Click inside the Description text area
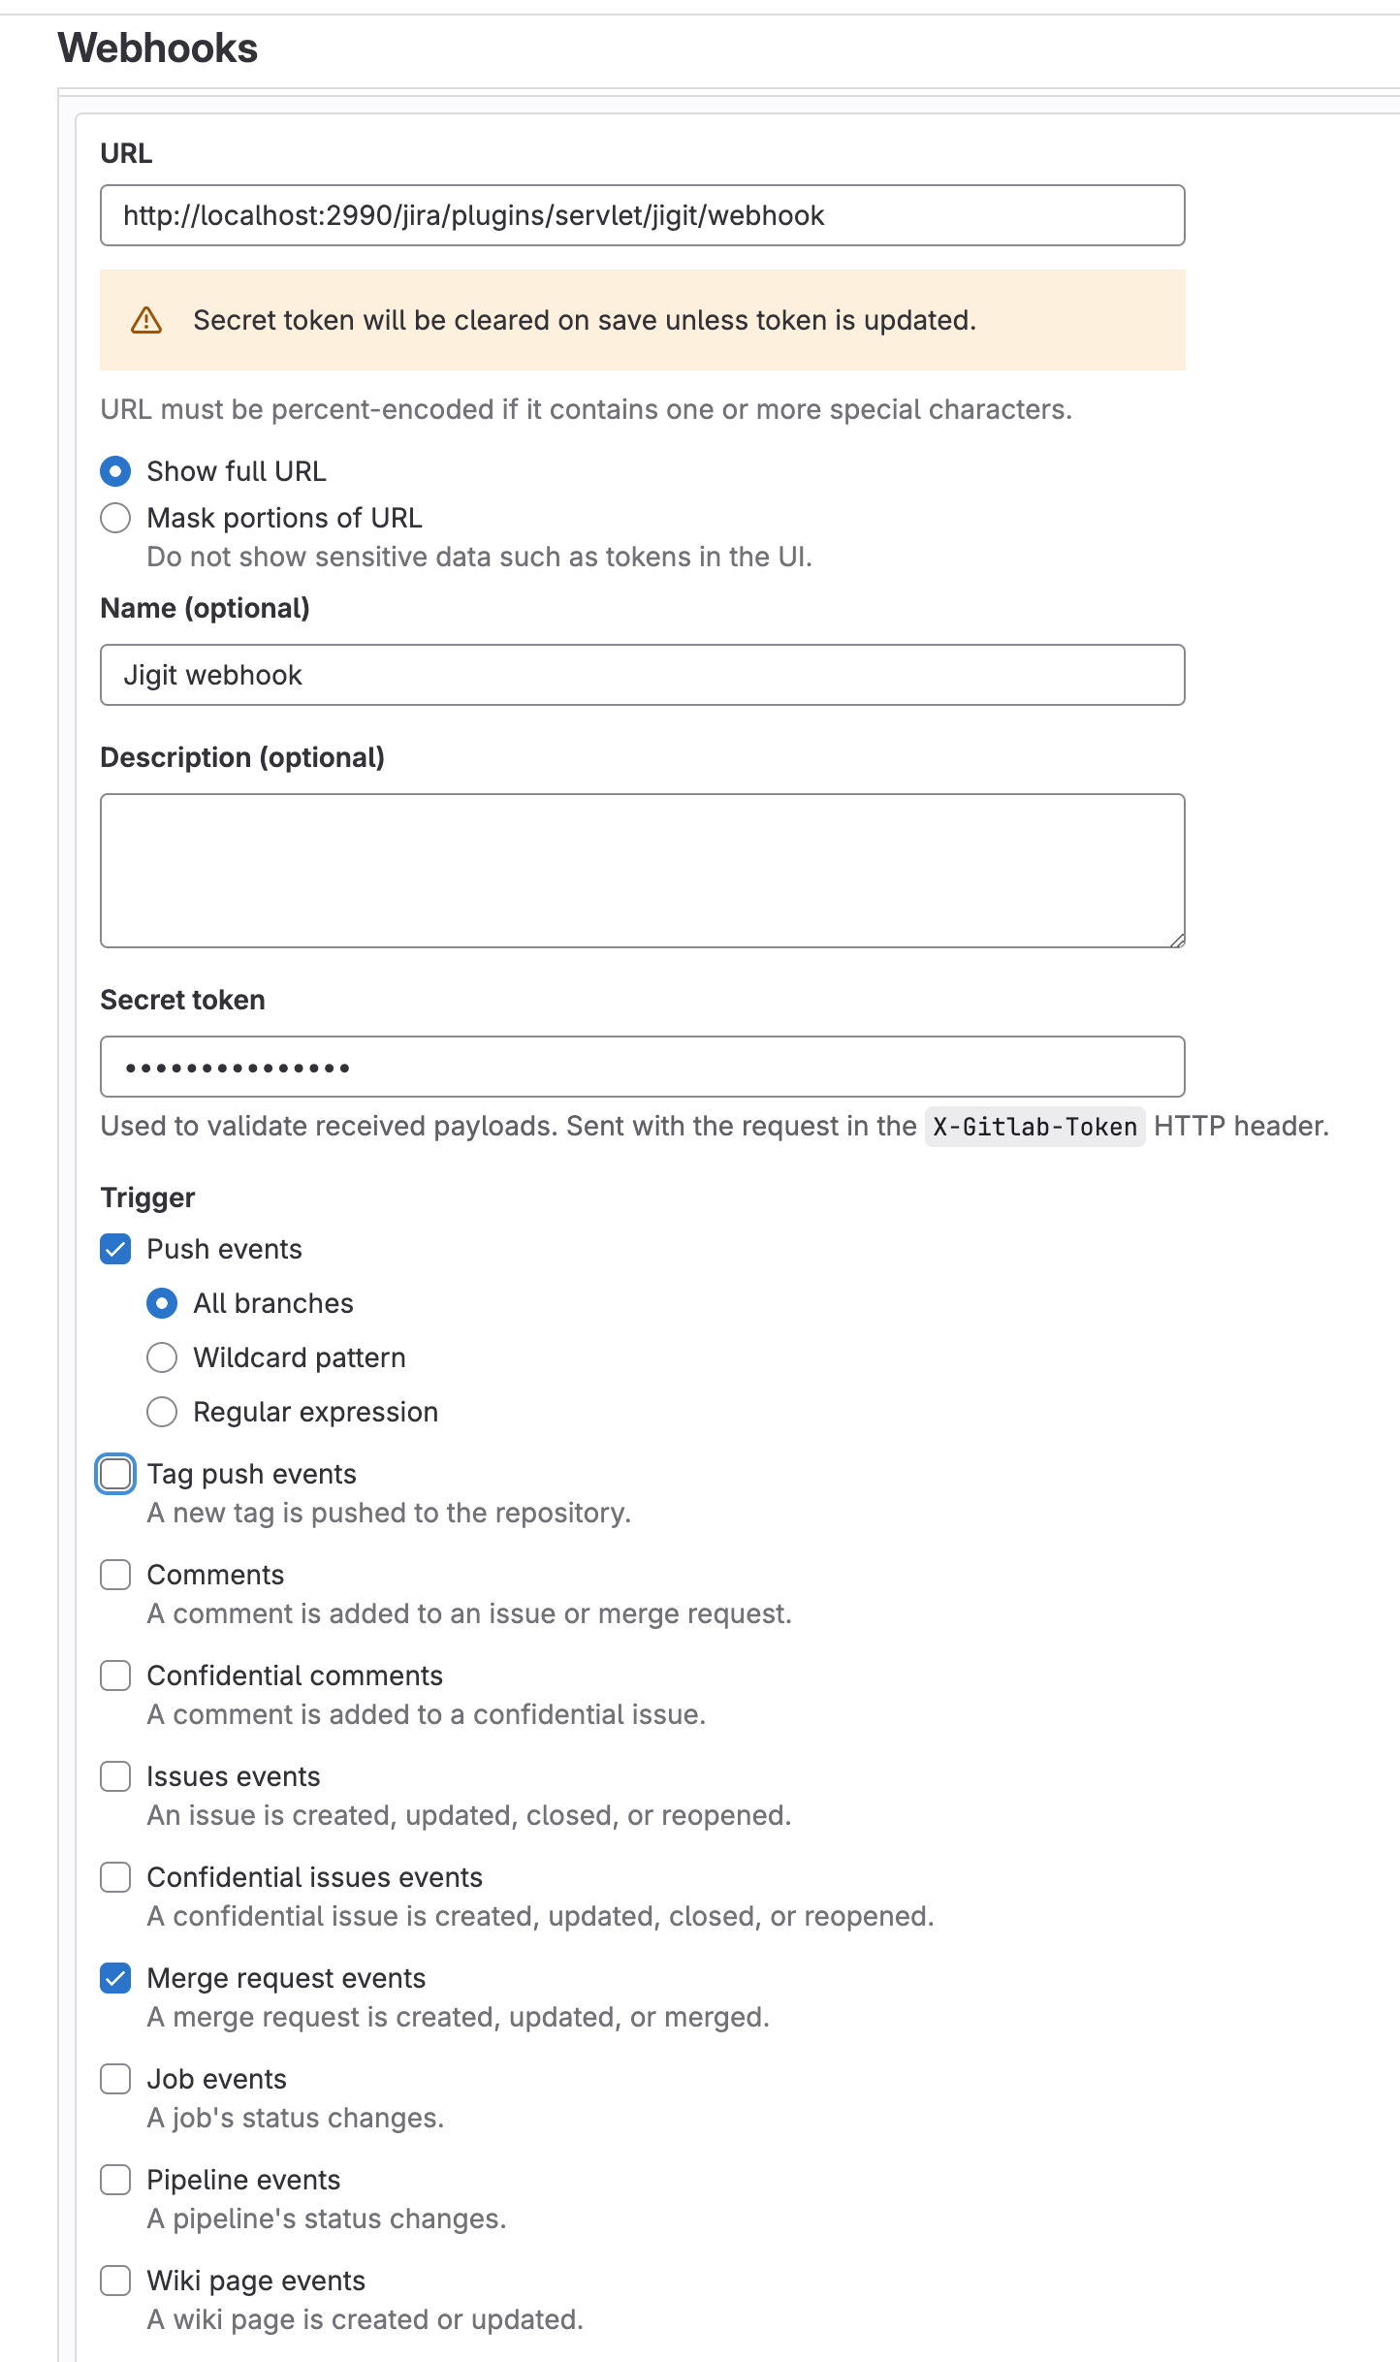The width and height of the screenshot is (1400, 2362). tap(642, 868)
